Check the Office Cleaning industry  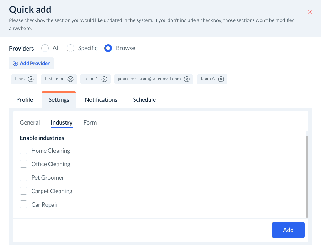pos(23,164)
